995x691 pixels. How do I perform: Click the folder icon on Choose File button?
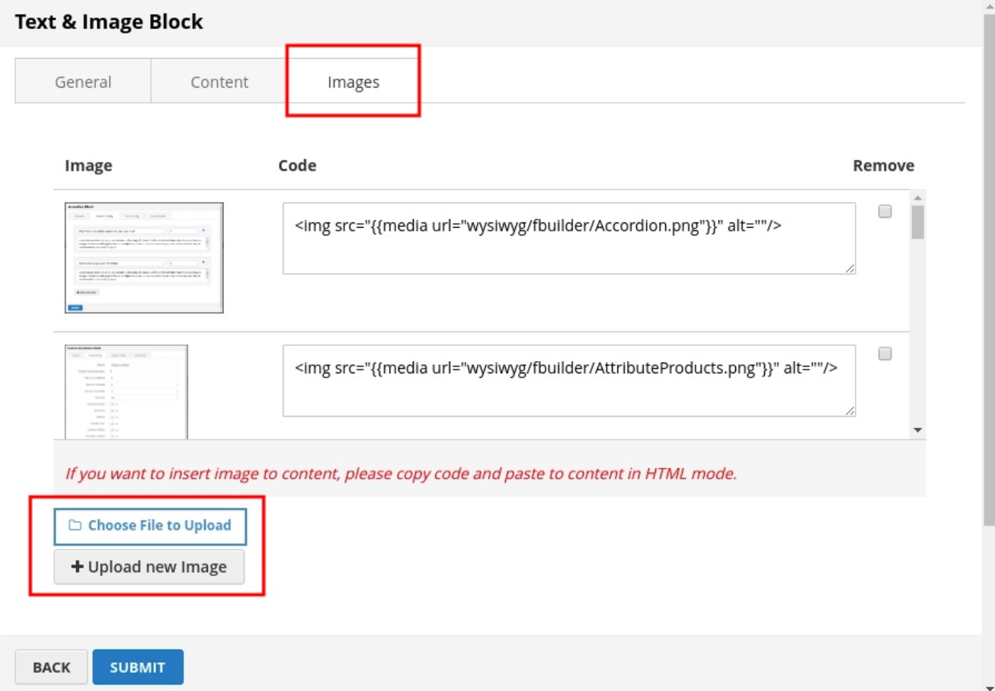[x=75, y=526]
